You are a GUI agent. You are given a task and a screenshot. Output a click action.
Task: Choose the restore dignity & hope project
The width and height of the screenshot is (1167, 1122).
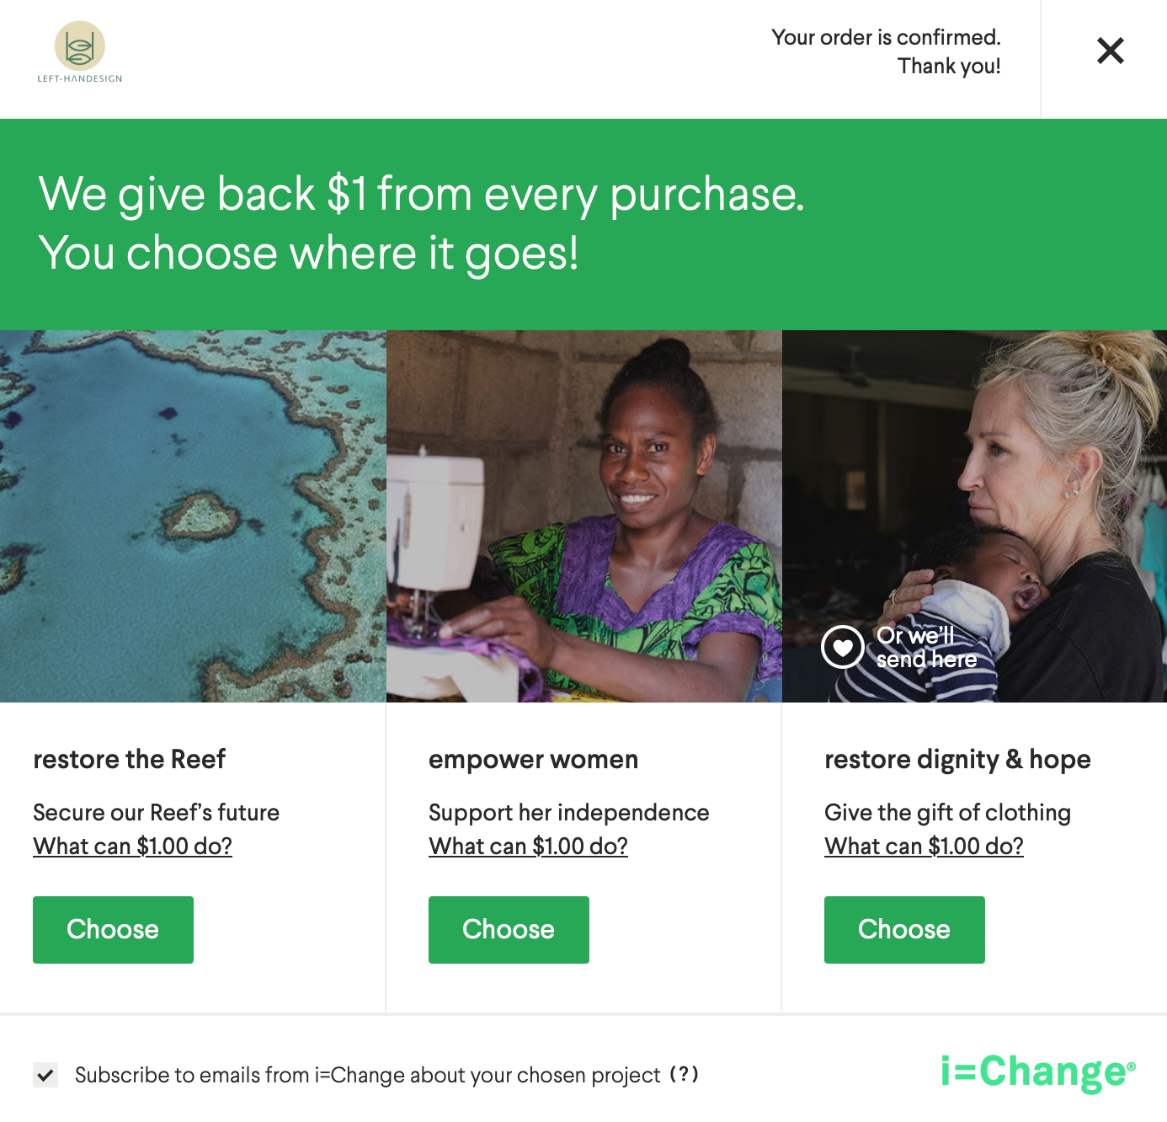(x=904, y=929)
